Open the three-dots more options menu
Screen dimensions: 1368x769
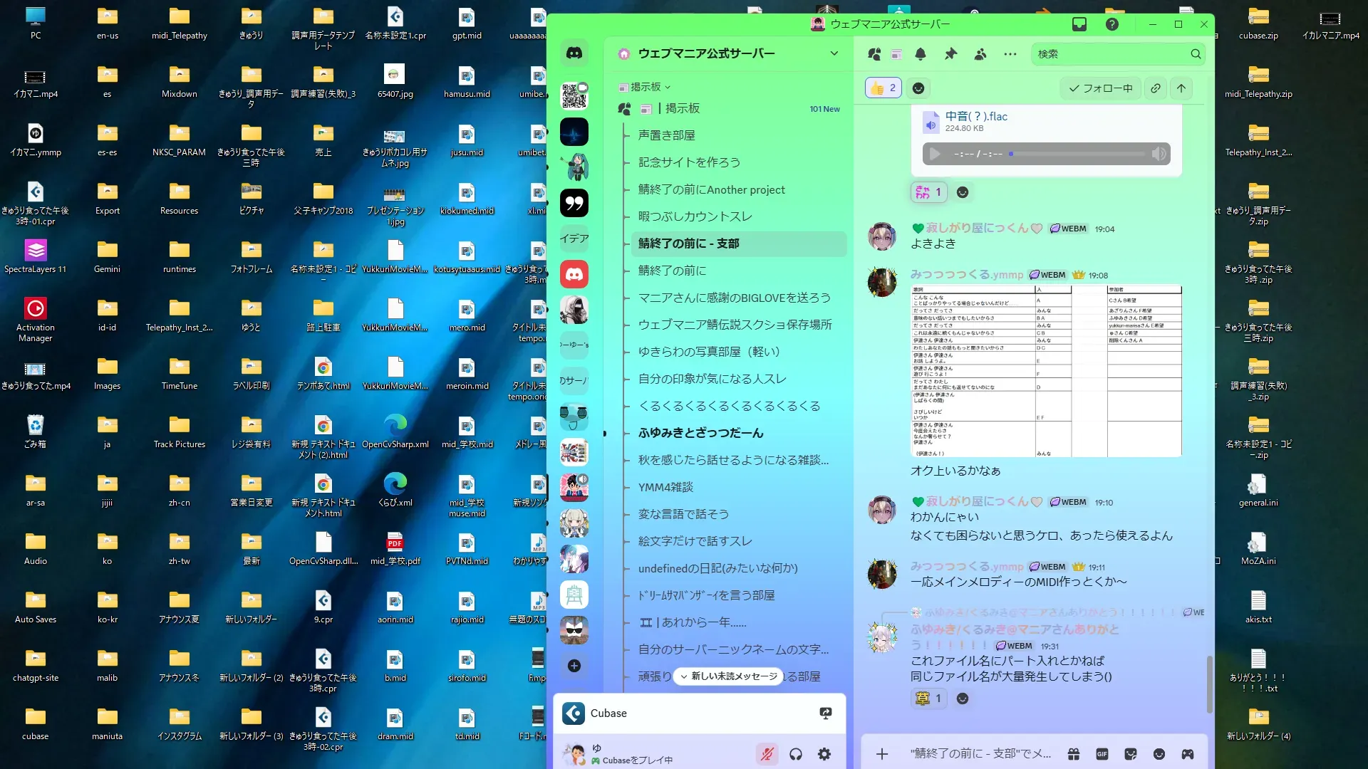click(x=1010, y=54)
